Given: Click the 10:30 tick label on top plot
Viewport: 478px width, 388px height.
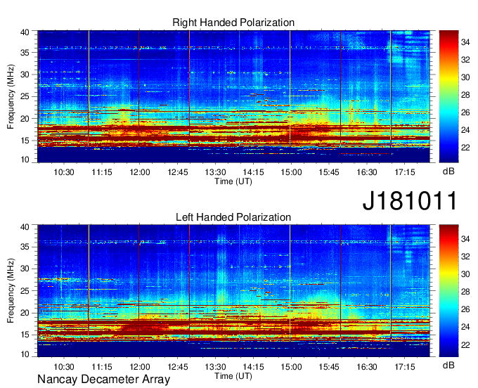Looking at the screenshot, I should pyautogui.click(x=64, y=172).
